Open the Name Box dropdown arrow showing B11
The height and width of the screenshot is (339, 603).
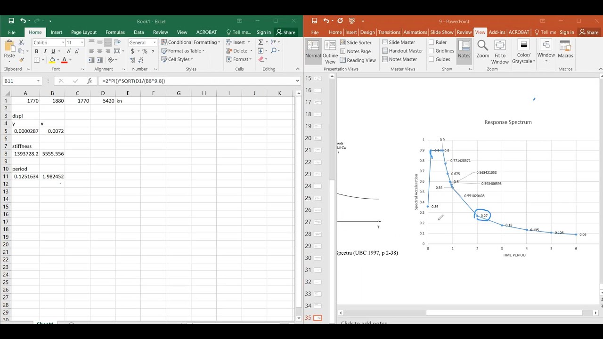tap(38, 81)
